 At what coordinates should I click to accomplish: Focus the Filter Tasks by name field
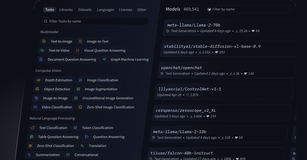(x=95, y=21)
